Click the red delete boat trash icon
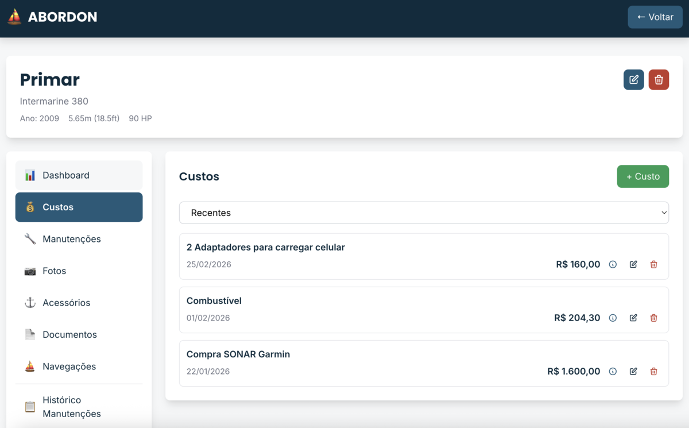Viewport: 689px width, 428px height. (x=659, y=80)
